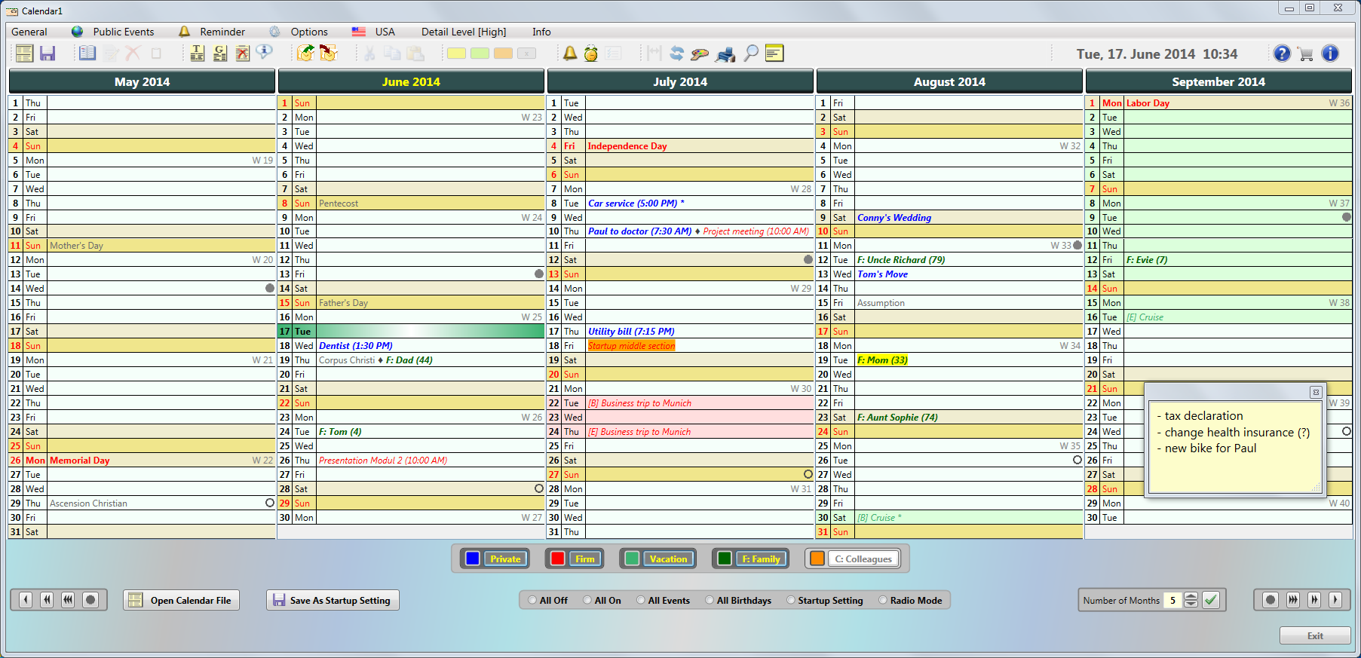Click the magnifying glass search icon
Screen dimensions: 1361x658
(751, 54)
